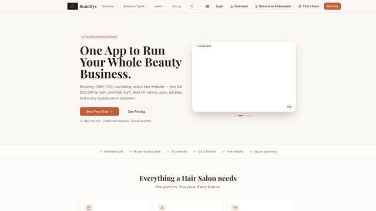Click the No per-booking fees text
Viewport: 376px width, 211px height.
[x=147, y=152]
